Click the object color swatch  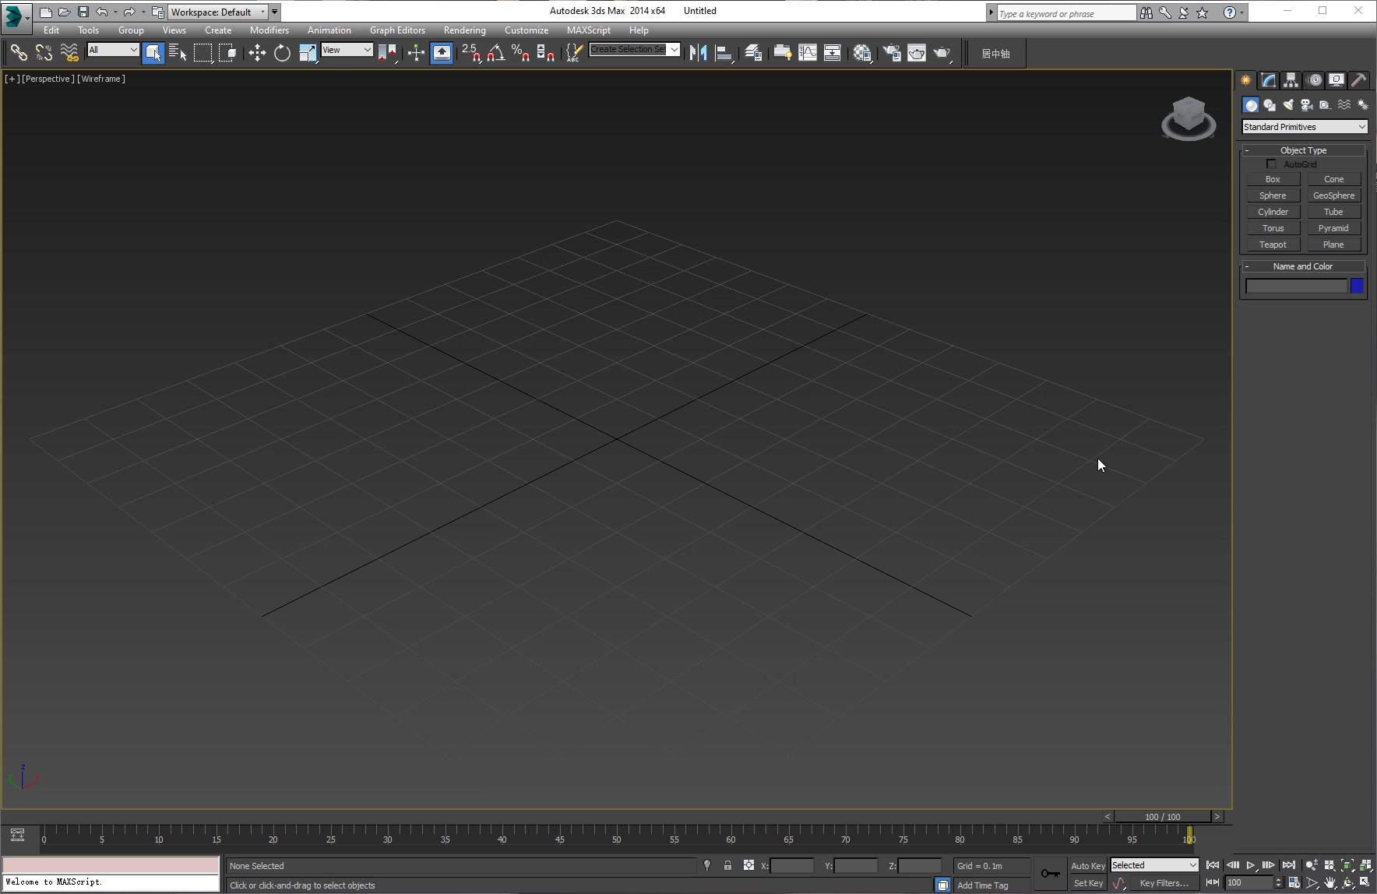click(1357, 287)
